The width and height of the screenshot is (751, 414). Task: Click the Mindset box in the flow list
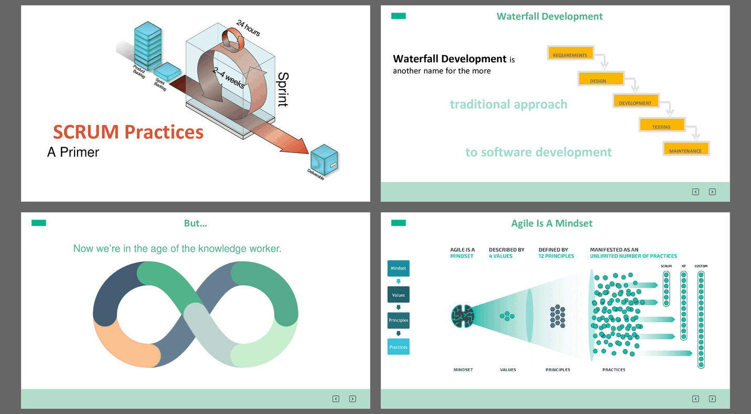click(399, 268)
